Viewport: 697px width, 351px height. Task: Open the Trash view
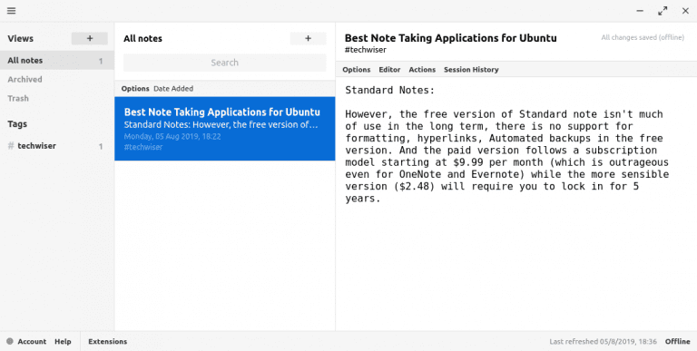coord(18,98)
